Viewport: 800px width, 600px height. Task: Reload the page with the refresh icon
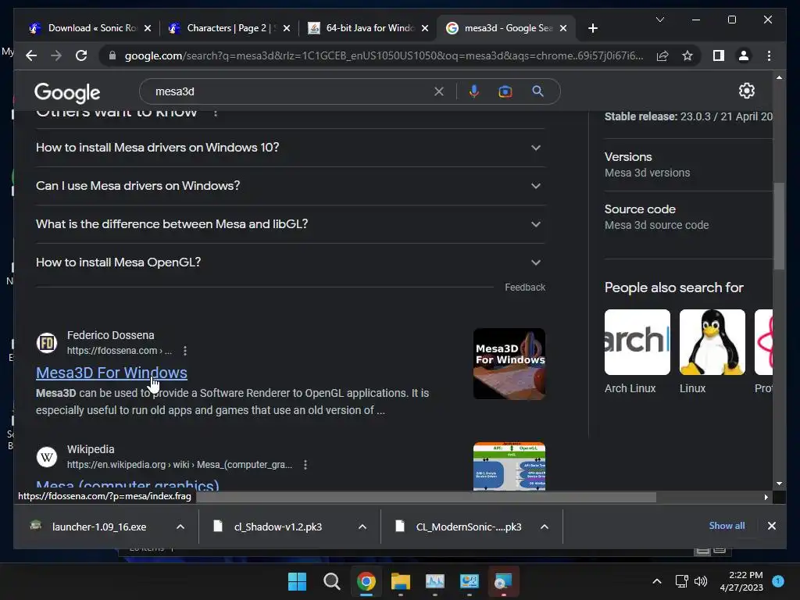(x=81, y=55)
